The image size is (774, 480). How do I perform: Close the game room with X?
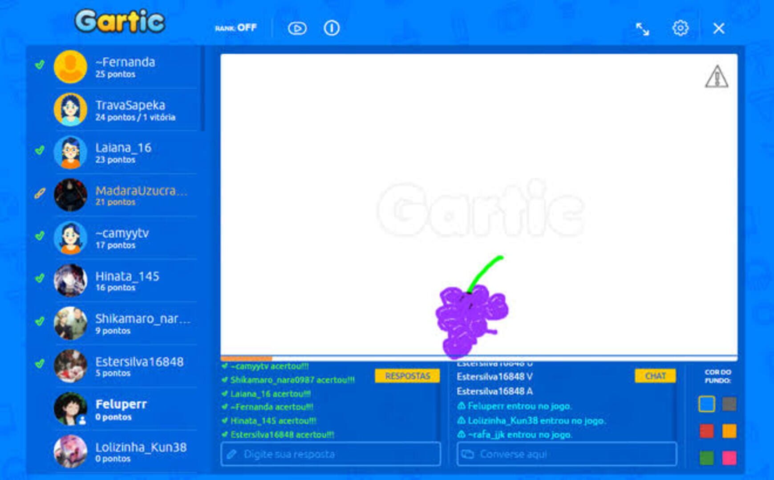point(719,28)
